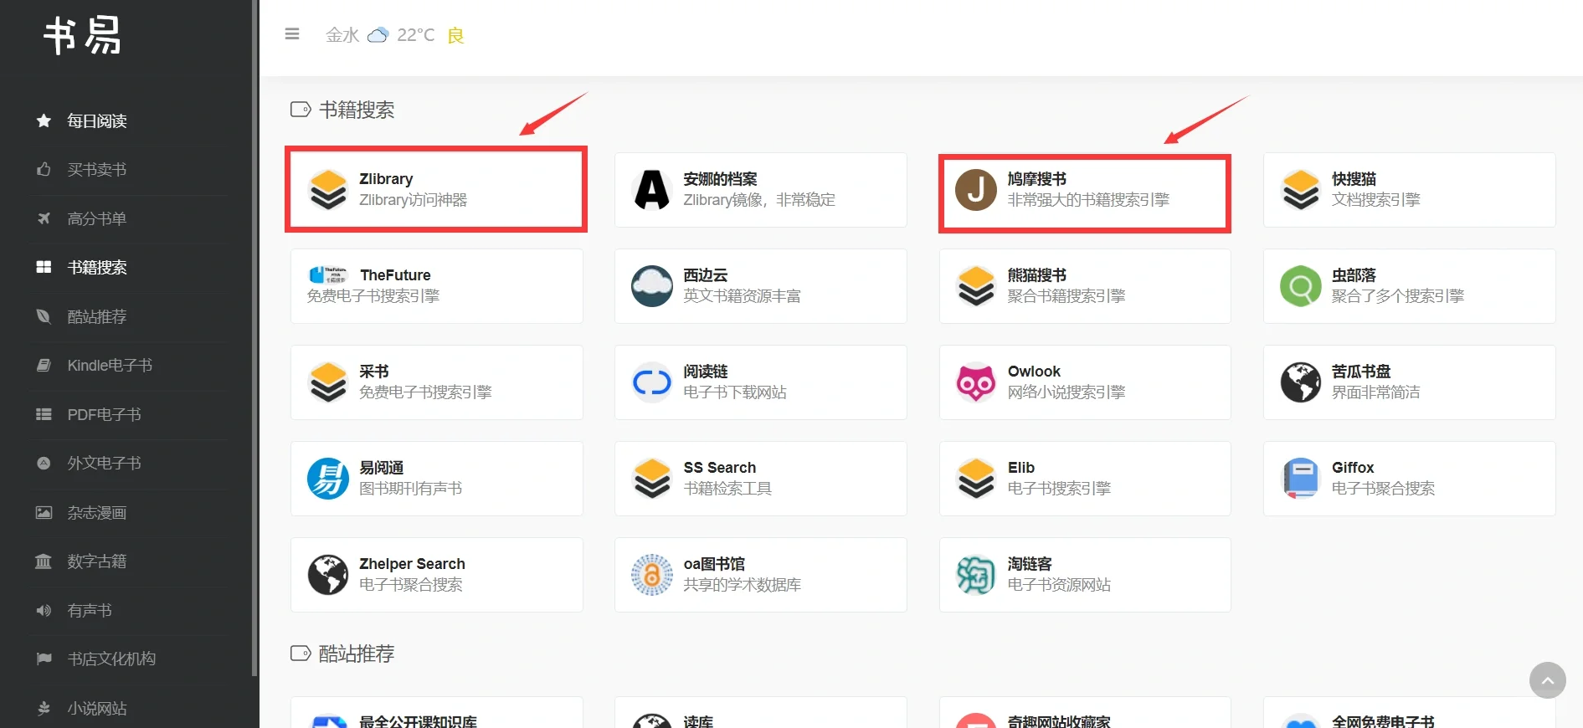Click the 西边云 cloud icon
The height and width of the screenshot is (728, 1583).
652,286
